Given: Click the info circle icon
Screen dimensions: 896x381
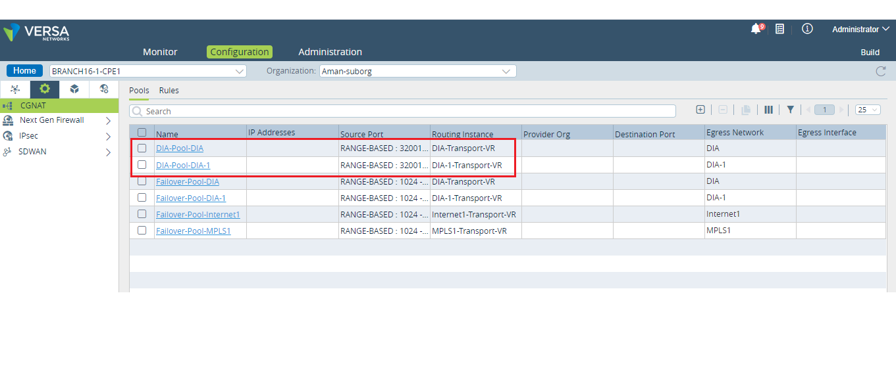Looking at the screenshot, I should point(807,29).
